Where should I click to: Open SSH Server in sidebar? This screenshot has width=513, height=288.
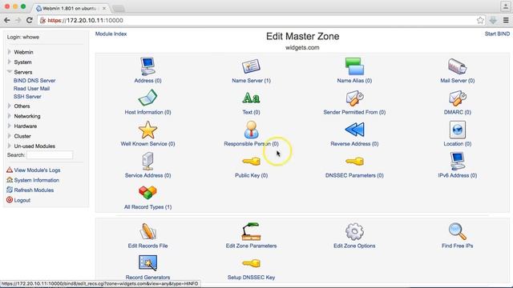[x=27, y=96]
